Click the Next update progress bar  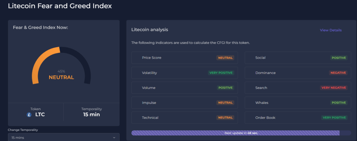pos(241,133)
